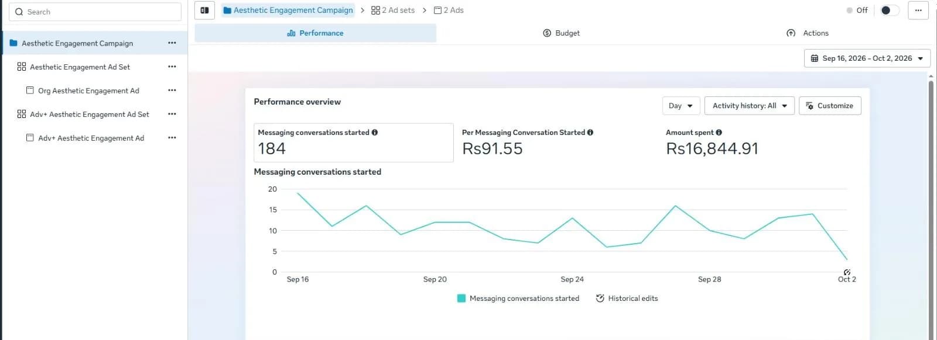Select Org Aesthetic Engagement Ad in sidebar

point(88,91)
